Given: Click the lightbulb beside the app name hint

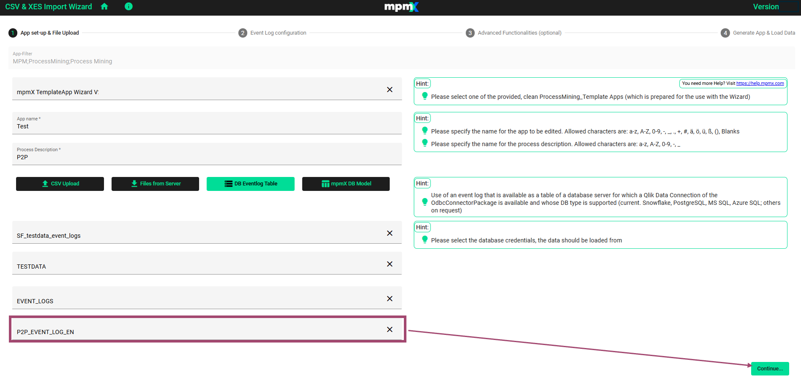Looking at the screenshot, I should [425, 131].
